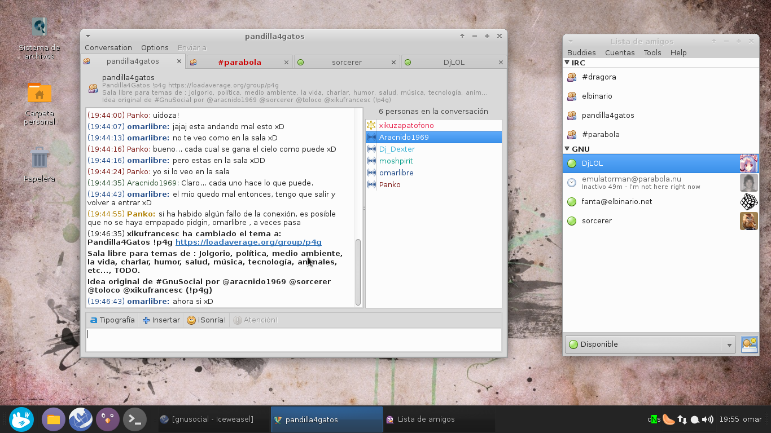Open the Options menu
The width and height of the screenshot is (771, 433).
tap(155, 47)
